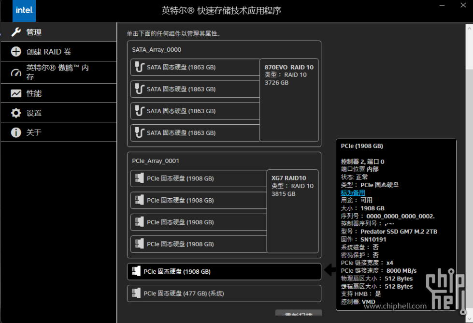Click the 3815 GB size in XG7 box
This screenshot has width=473, height=323.
click(284, 194)
